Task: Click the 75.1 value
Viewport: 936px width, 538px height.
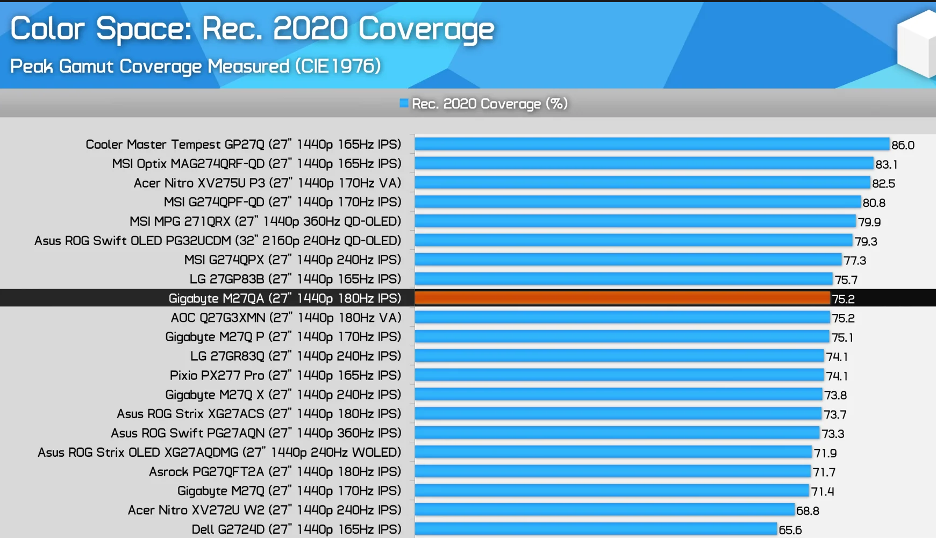Action: (842, 338)
